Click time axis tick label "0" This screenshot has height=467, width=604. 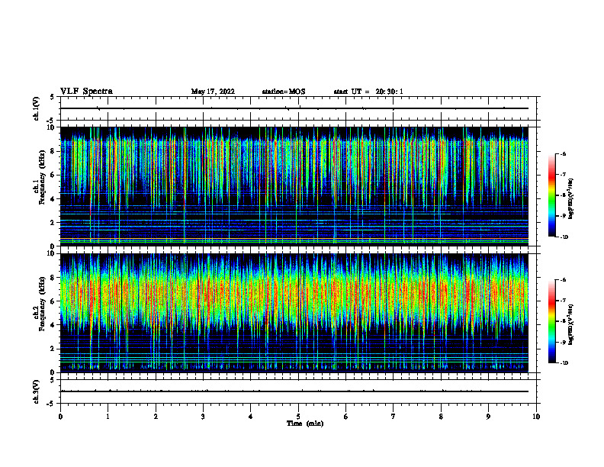coord(60,417)
